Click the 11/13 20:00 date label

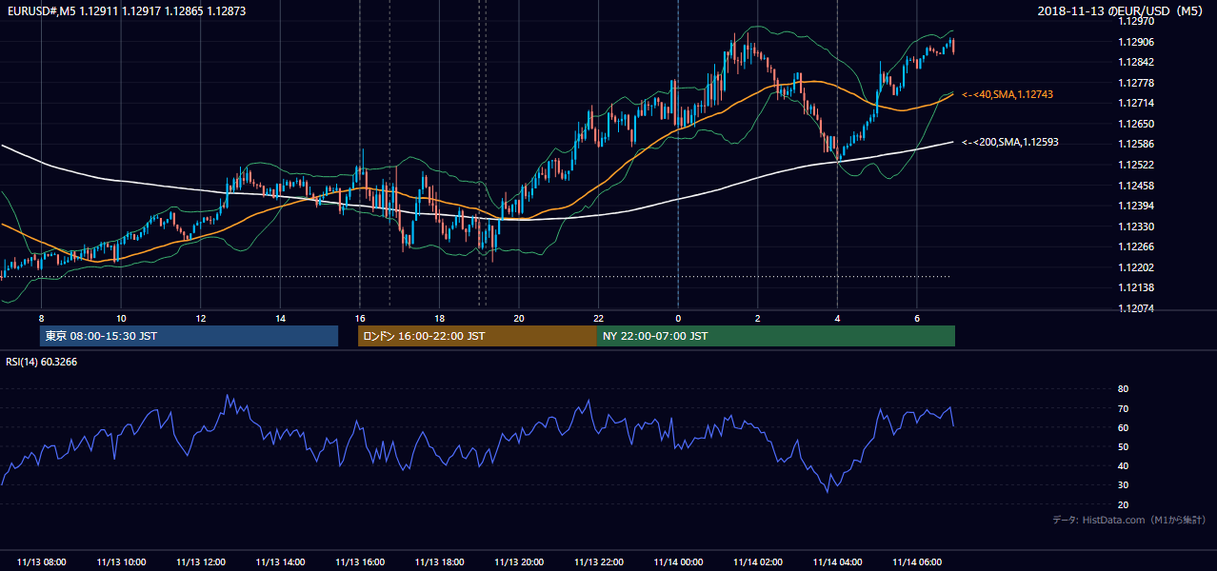pyautogui.click(x=519, y=562)
